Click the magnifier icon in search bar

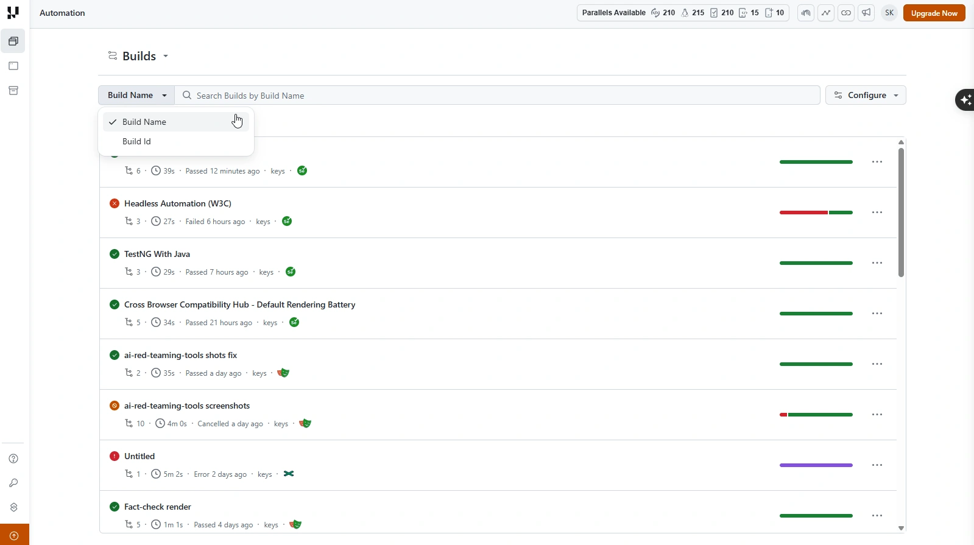pos(187,95)
